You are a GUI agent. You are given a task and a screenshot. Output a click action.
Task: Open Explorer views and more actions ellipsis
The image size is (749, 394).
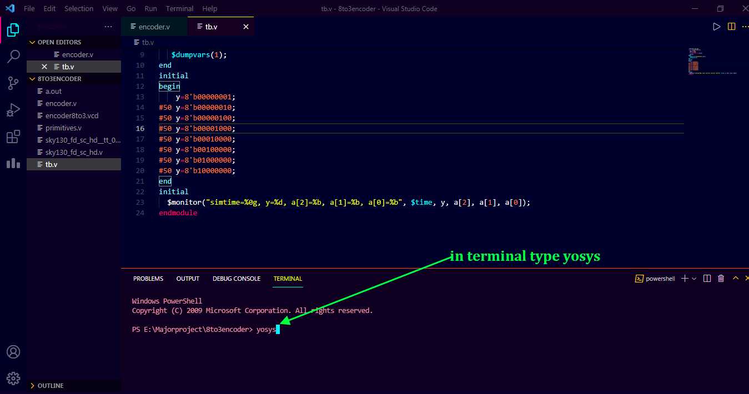tap(108, 27)
